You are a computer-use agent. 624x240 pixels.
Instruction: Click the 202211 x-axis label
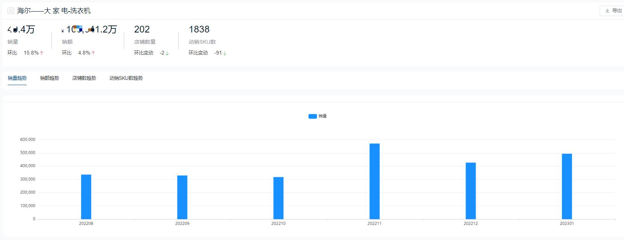375,224
